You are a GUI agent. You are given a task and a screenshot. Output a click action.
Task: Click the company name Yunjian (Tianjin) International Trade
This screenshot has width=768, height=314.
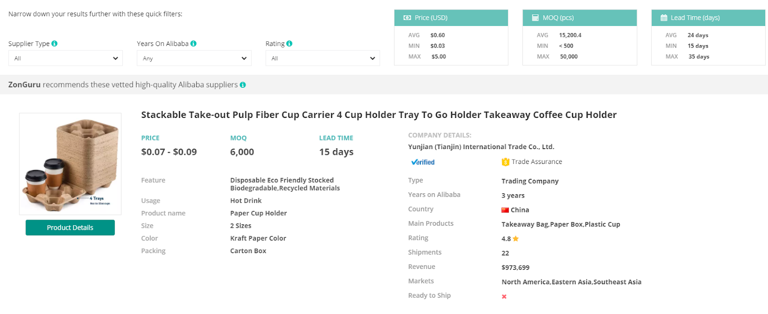(x=481, y=146)
